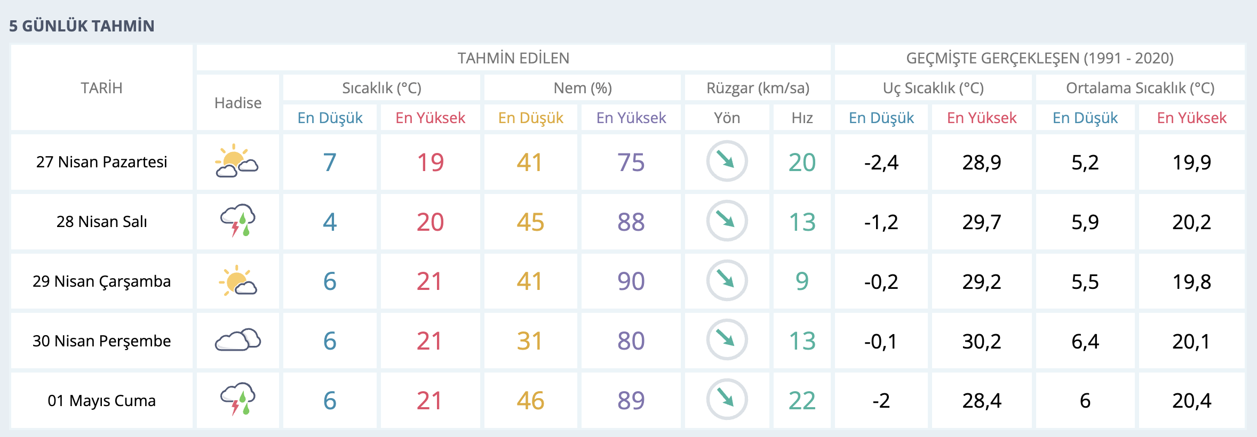Click the TARİH column header
1257x437 pixels.
(101, 88)
